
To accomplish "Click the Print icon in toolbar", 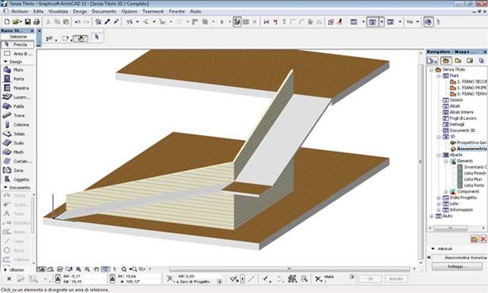I will coord(37,22).
